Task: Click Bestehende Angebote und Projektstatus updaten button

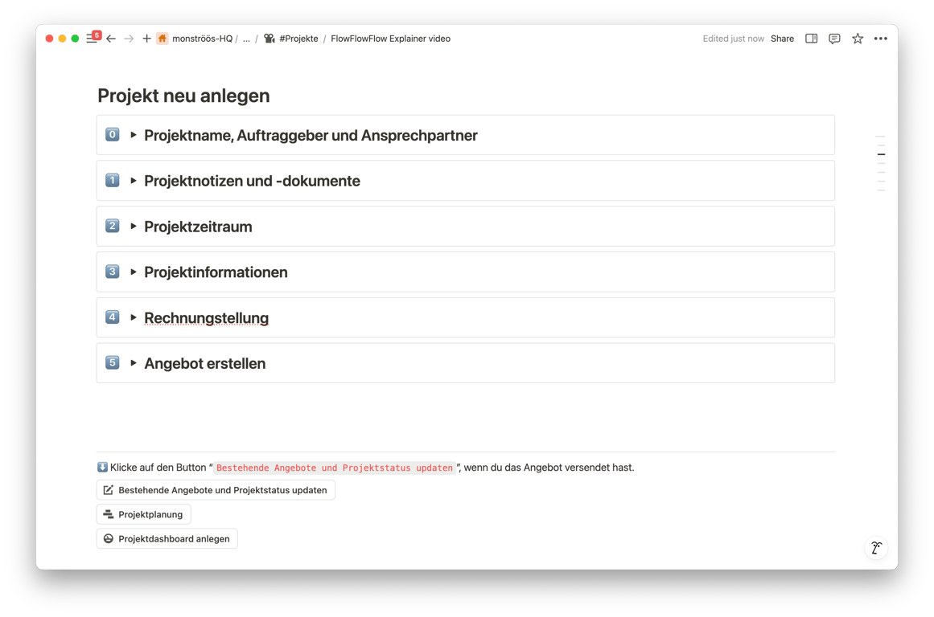Action: [x=216, y=489]
